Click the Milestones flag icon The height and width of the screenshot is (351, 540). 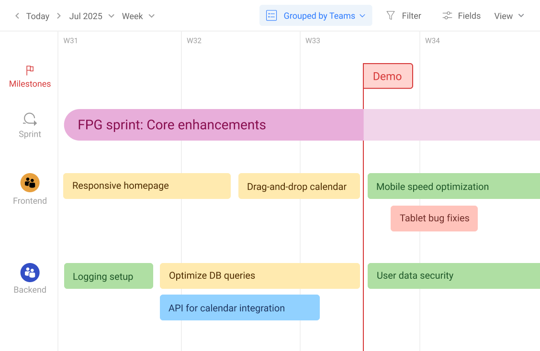point(30,70)
